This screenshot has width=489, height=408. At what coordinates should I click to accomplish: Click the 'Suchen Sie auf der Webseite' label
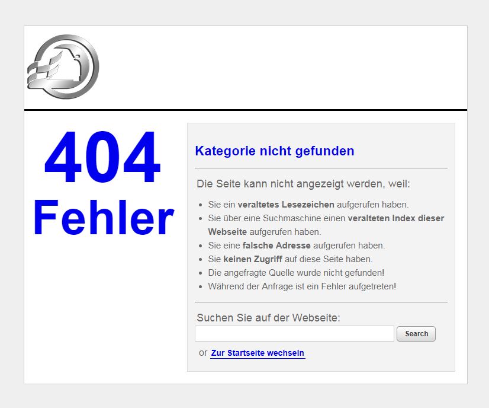point(268,318)
